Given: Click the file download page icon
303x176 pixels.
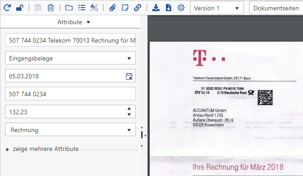Looking at the screenshot, I should coord(169,8).
